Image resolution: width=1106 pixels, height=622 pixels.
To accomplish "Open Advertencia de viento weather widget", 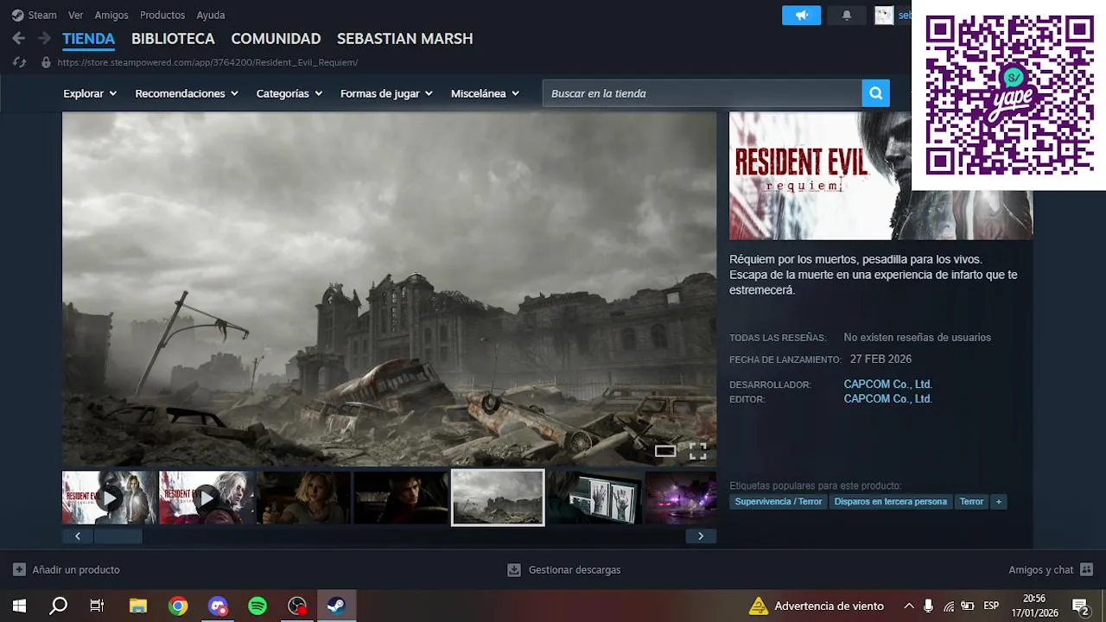I will point(817,606).
